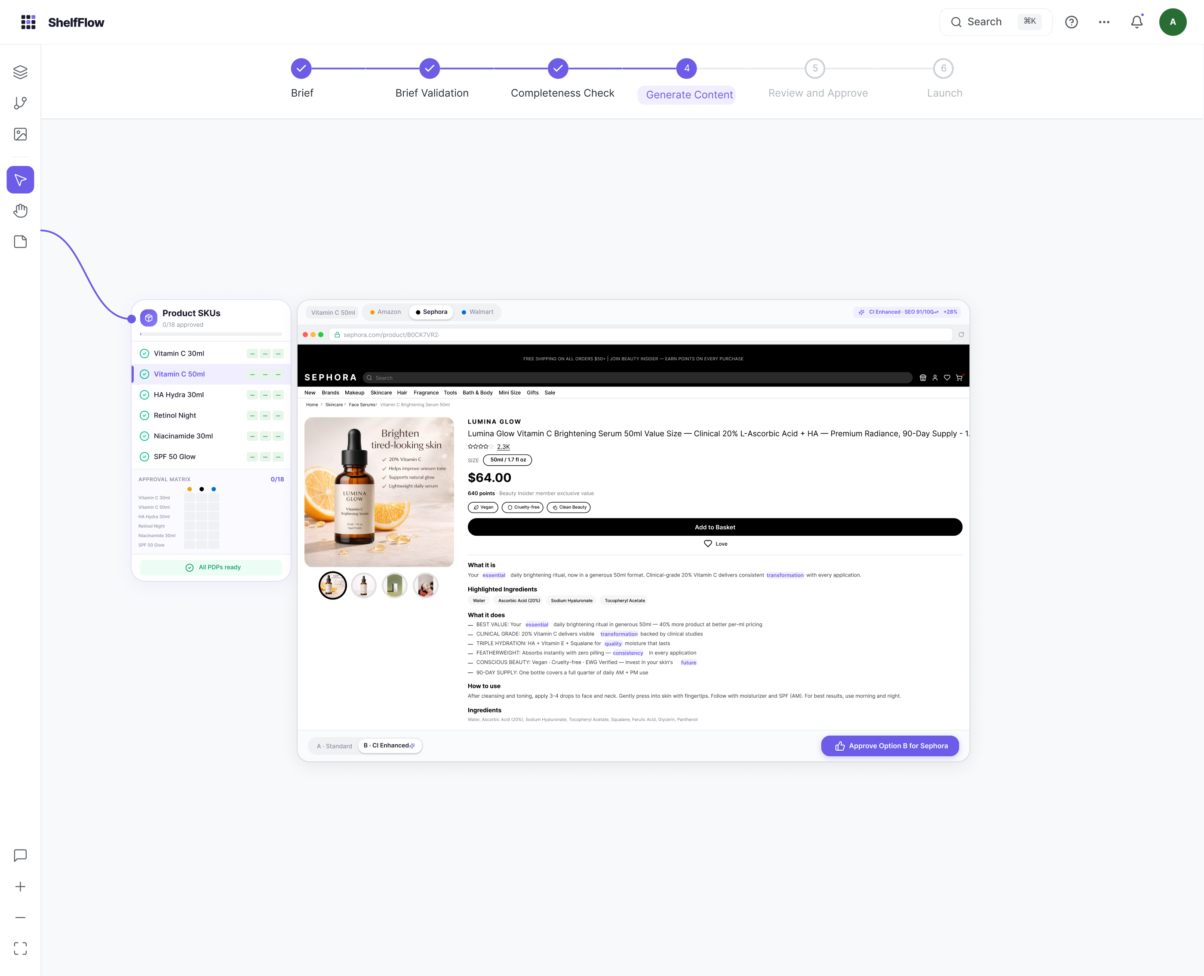Open the notifications bell
This screenshot has height=976, width=1204.
[x=1136, y=22]
